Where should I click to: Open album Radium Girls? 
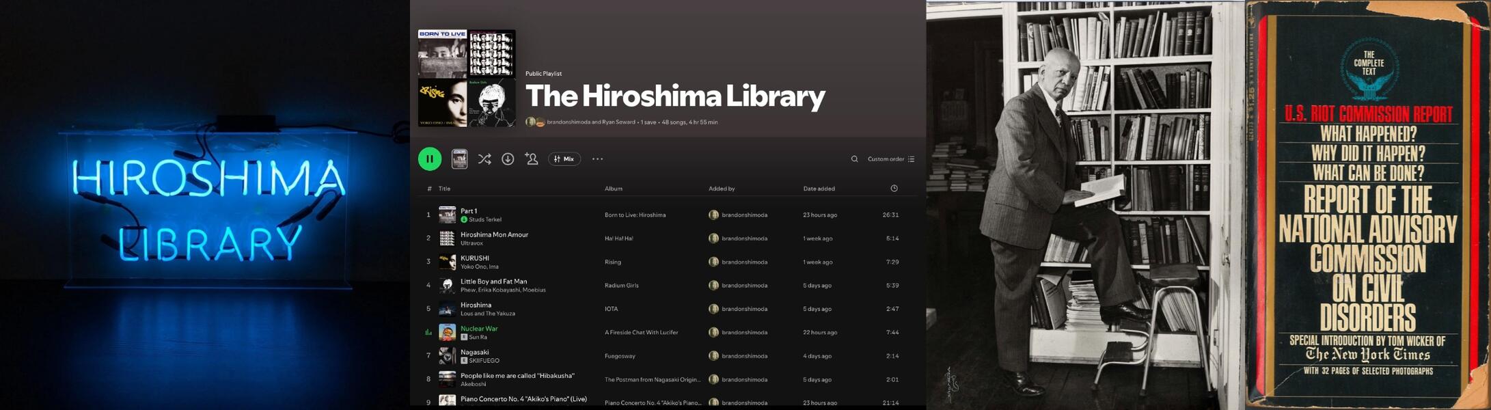click(621, 286)
